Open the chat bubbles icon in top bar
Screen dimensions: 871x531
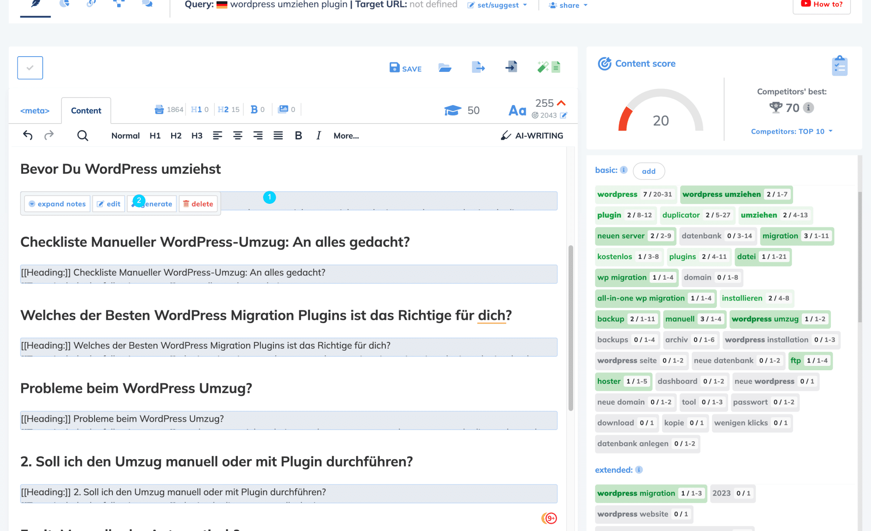point(147,4)
